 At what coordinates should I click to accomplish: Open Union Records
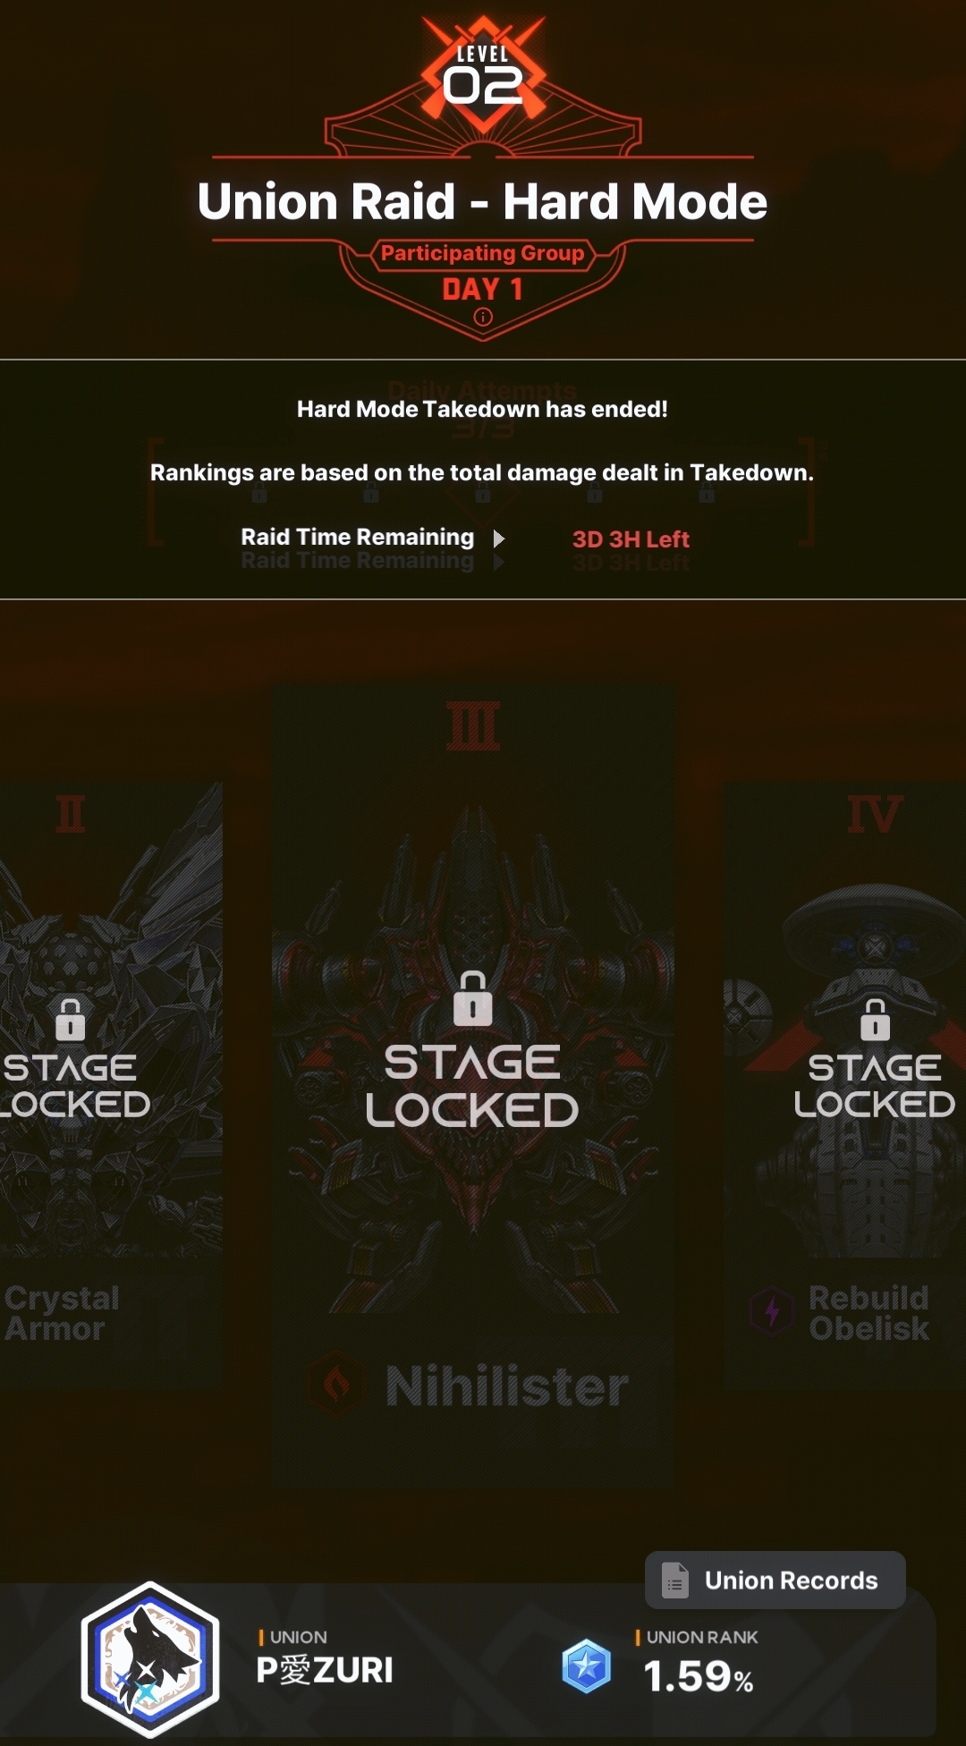tap(775, 1580)
